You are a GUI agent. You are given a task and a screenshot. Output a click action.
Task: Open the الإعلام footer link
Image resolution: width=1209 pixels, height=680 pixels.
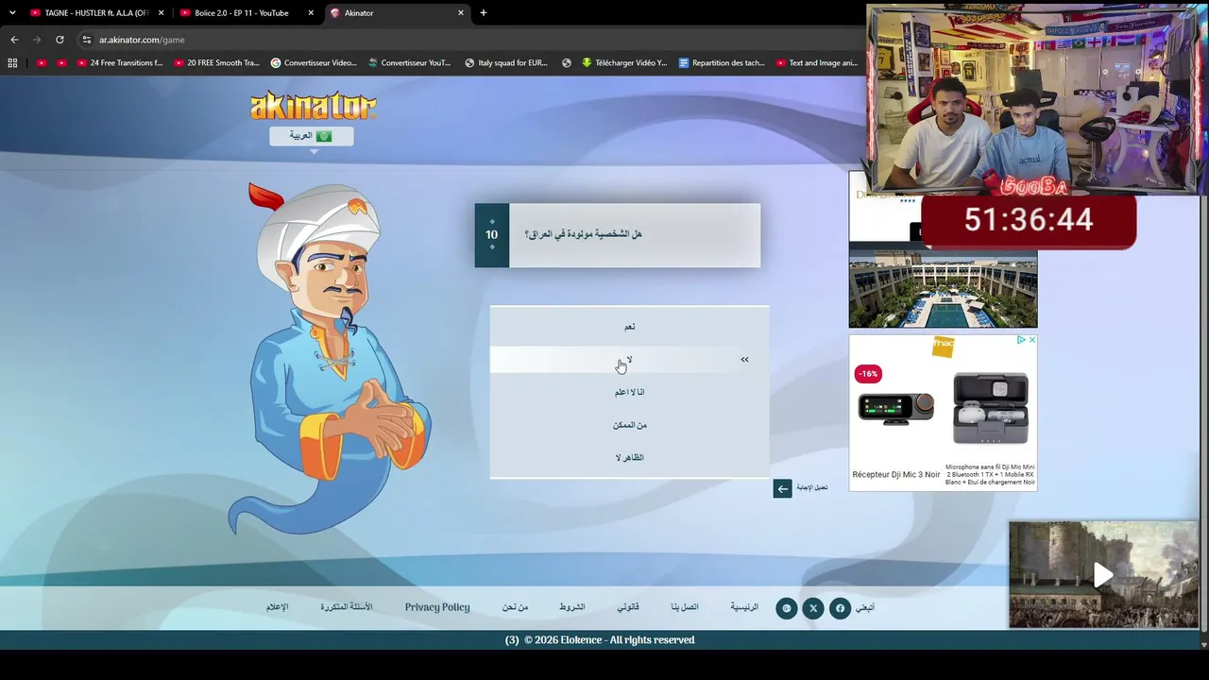(278, 607)
